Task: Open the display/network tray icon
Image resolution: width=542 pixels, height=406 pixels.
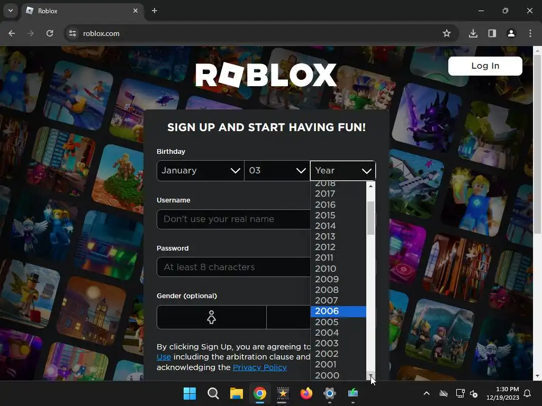Action: click(x=460, y=393)
